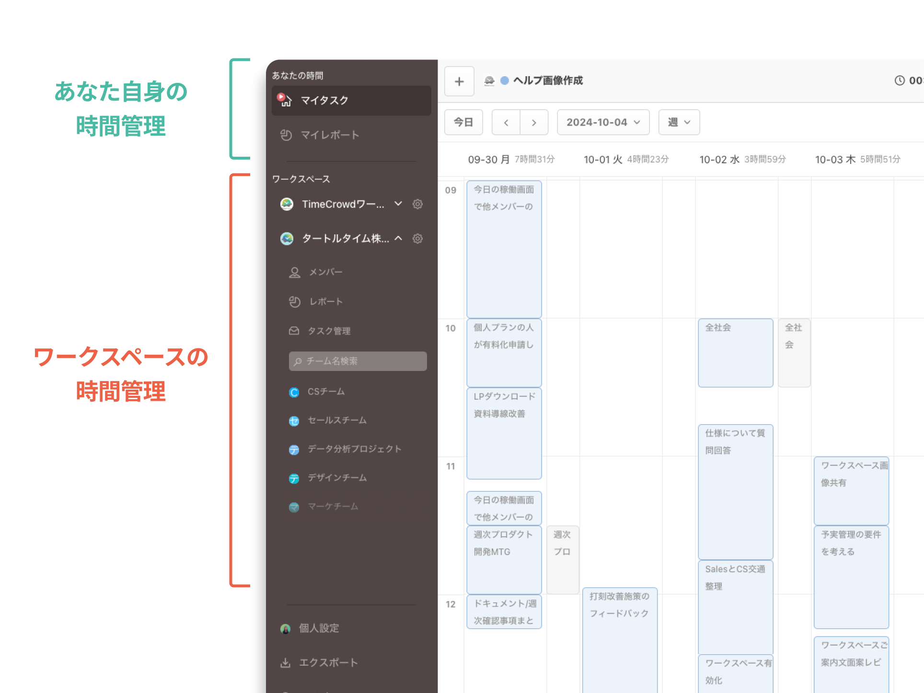Image resolution: width=924 pixels, height=693 pixels.
Task: Click the clock timer icon at top right
Action: (x=900, y=81)
